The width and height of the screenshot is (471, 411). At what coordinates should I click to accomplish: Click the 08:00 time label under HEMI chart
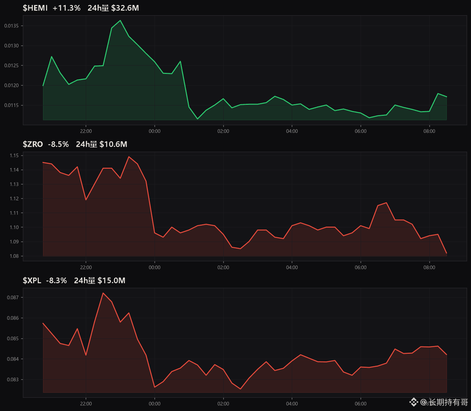tap(429, 131)
